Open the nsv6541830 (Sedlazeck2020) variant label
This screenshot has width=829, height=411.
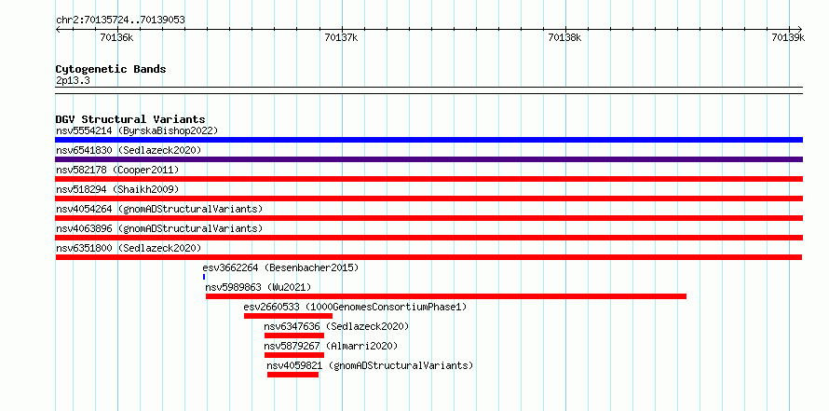[x=129, y=150]
